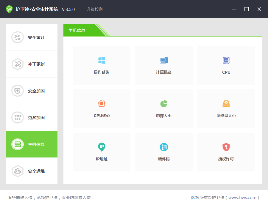This screenshot has width=268, height=205.
Task: Click the red 授权许可 key shield icon
Action: 226,147
